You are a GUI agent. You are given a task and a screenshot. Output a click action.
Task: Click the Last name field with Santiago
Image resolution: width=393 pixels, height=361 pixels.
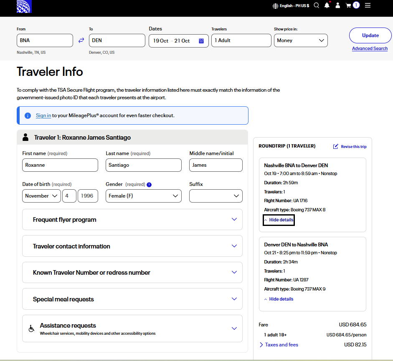[x=144, y=165]
